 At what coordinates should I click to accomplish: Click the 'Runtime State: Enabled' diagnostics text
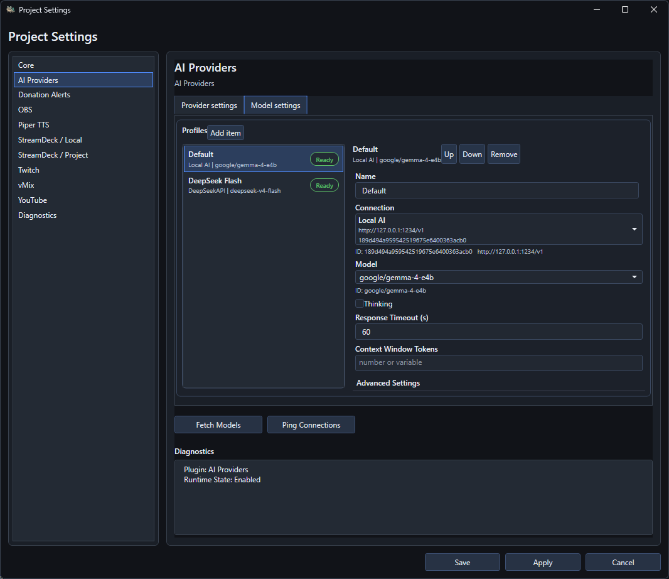click(222, 480)
